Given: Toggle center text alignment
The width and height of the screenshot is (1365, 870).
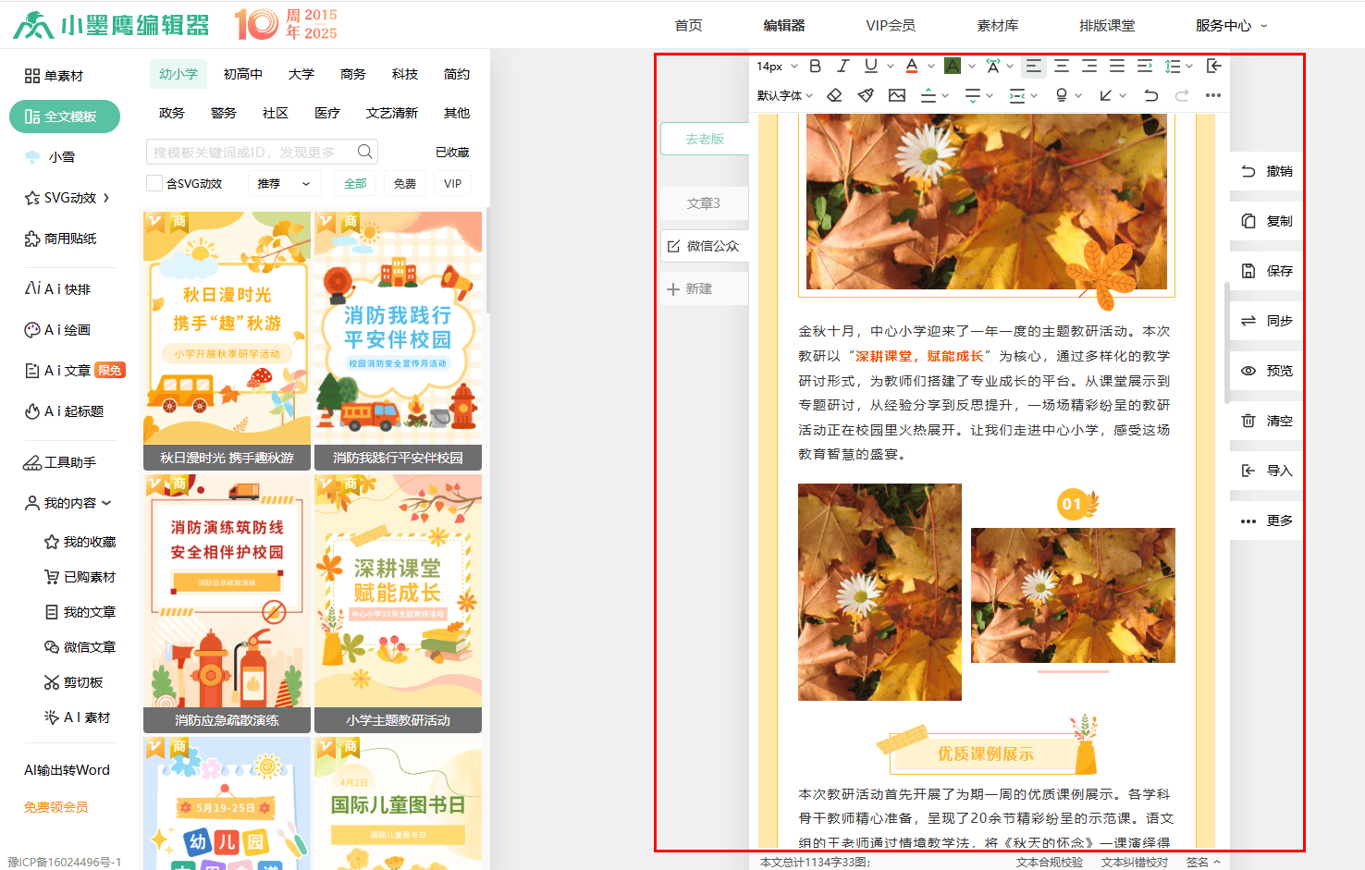Looking at the screenshot, I should click(1062, 66).
